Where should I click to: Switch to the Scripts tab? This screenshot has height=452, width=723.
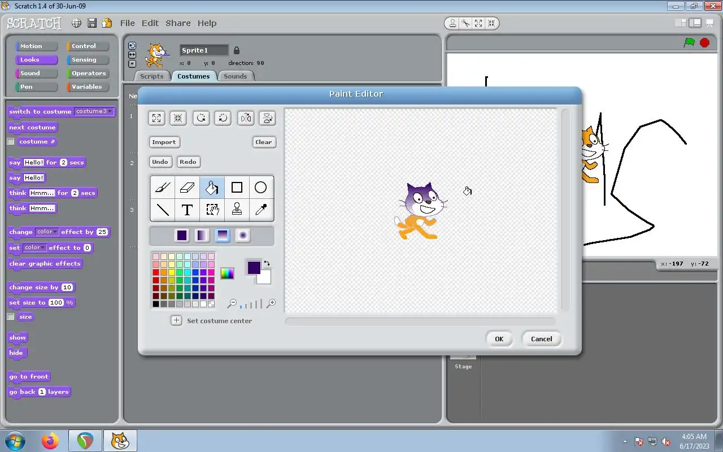coord(151,76)
